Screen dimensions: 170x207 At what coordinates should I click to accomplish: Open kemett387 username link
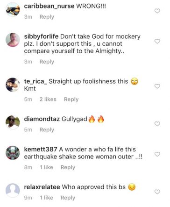(x=41, y=149)
